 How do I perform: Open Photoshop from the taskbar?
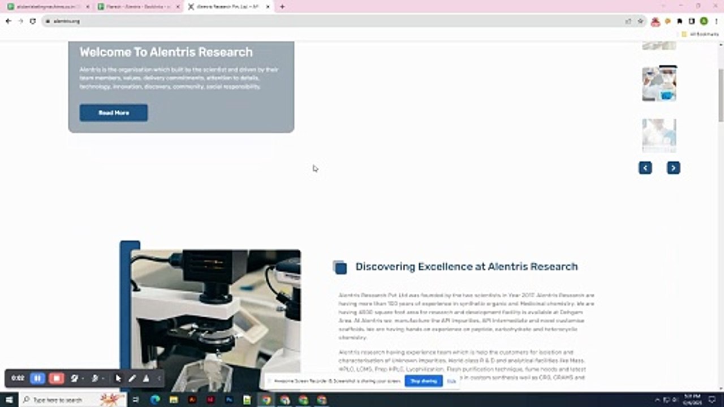(x=229, y=400)
